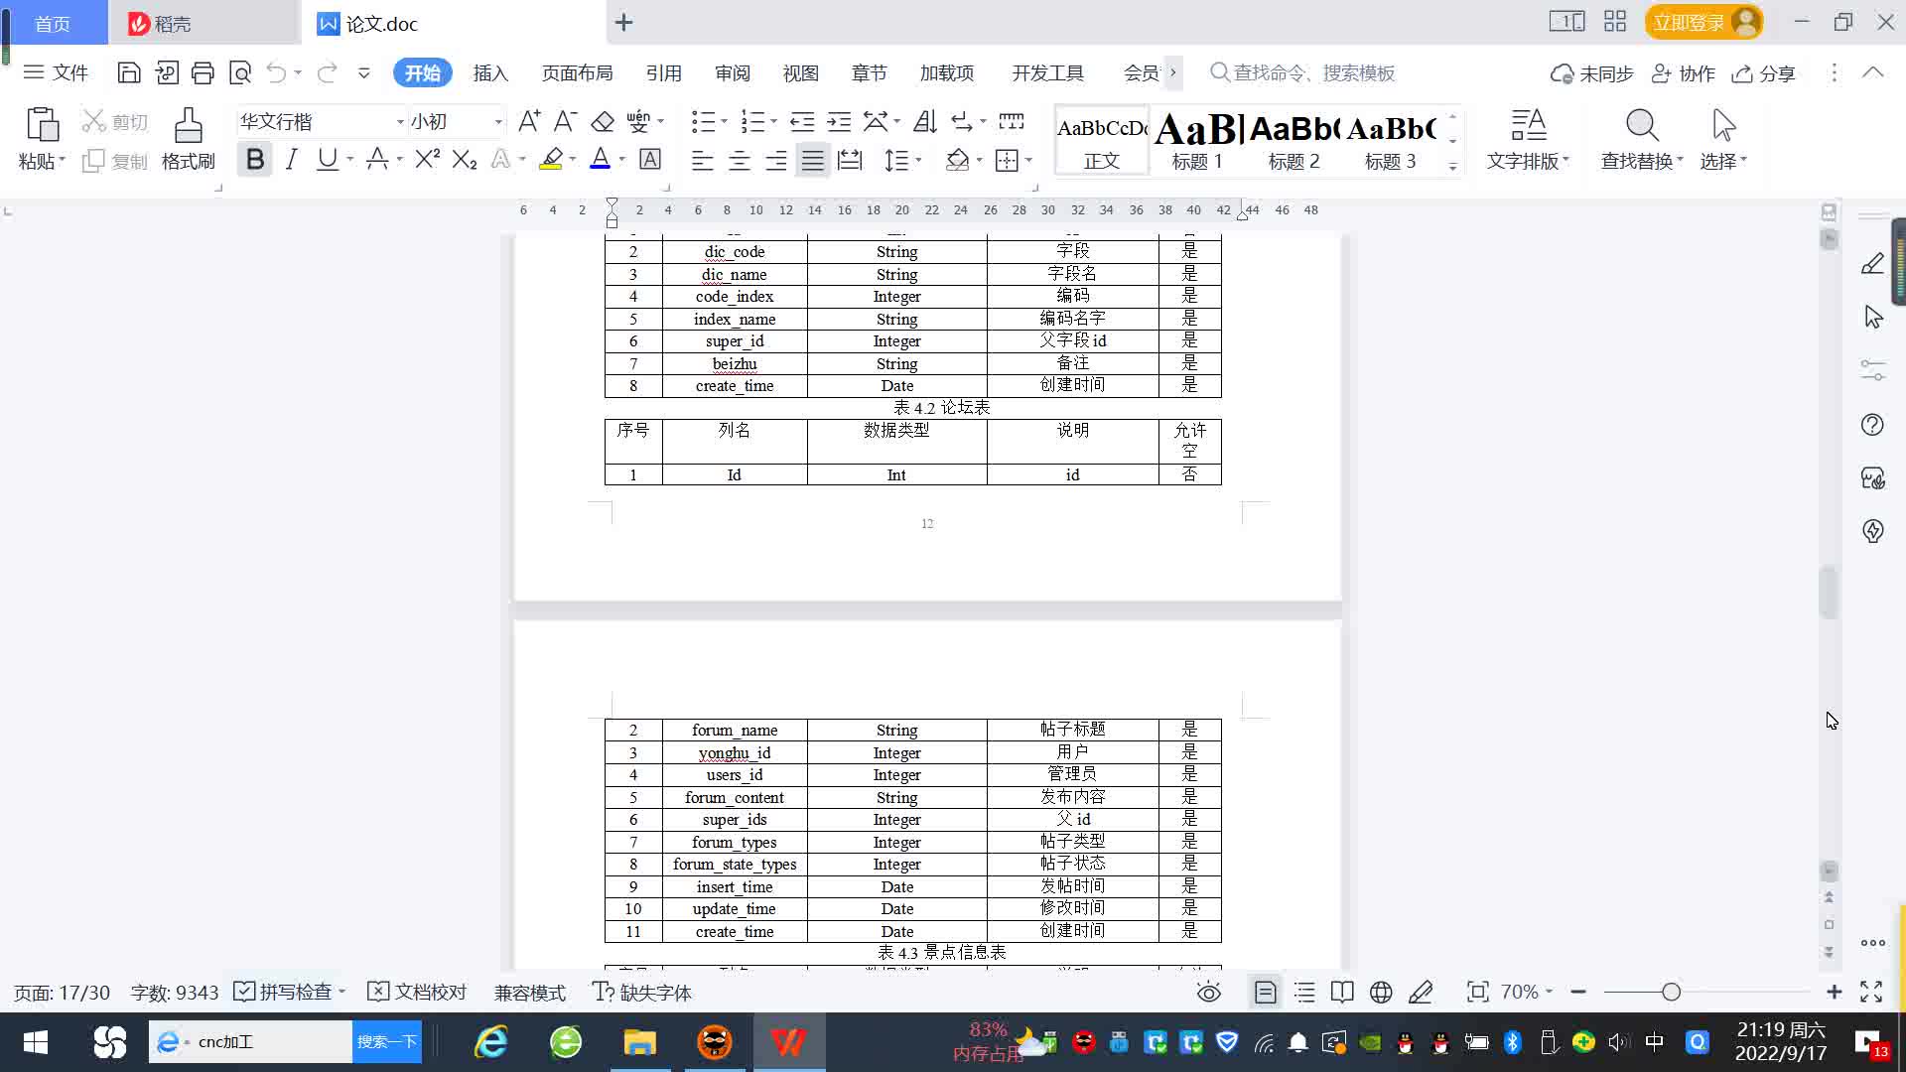This screenshot has width=1906, height=1072.
Task: Click the Increase Indent icon
Action: point(839,121)
